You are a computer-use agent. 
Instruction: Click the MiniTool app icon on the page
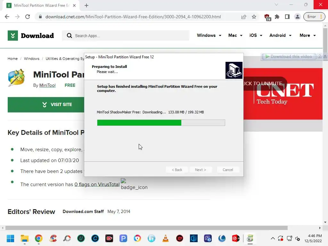point(16,78)
